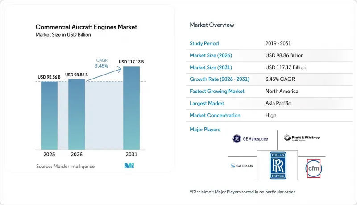The width and height of the screenshot is (357, 205).
Task: Click the '3.45% CAGR' value
Action: [280, 79]
